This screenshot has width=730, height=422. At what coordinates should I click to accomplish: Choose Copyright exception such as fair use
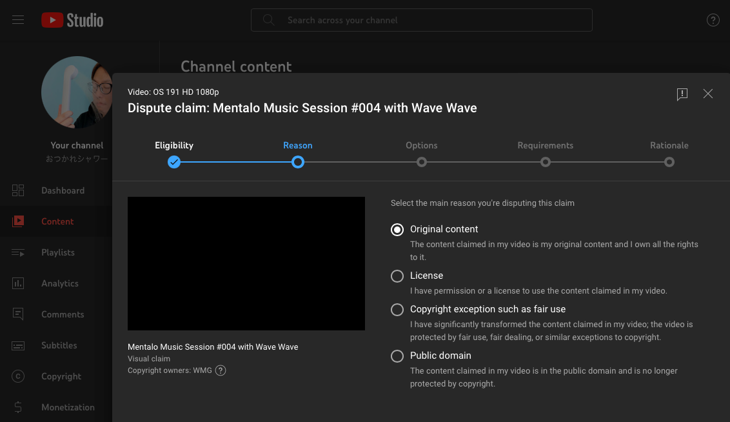[397, 309]
